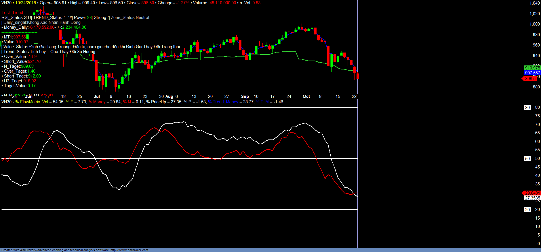This screenshot has height=252, width=541.
Task: Click the boxed 80 level label
Action: [527, 108]
